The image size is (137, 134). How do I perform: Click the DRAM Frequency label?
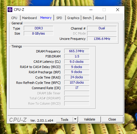tap(48, 51)
